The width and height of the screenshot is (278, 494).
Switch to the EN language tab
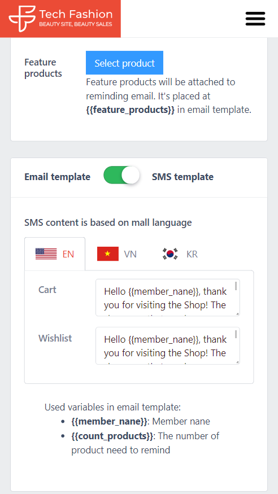pos(55,254)
